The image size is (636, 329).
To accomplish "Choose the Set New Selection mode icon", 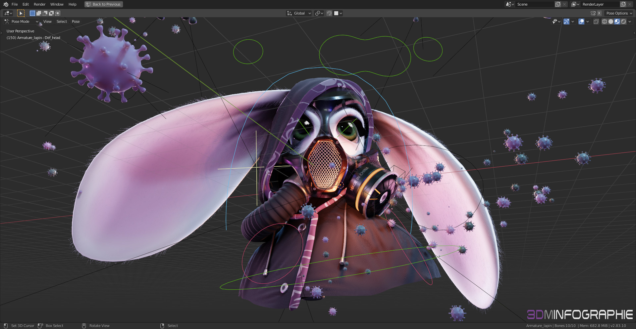I will 32,13.
